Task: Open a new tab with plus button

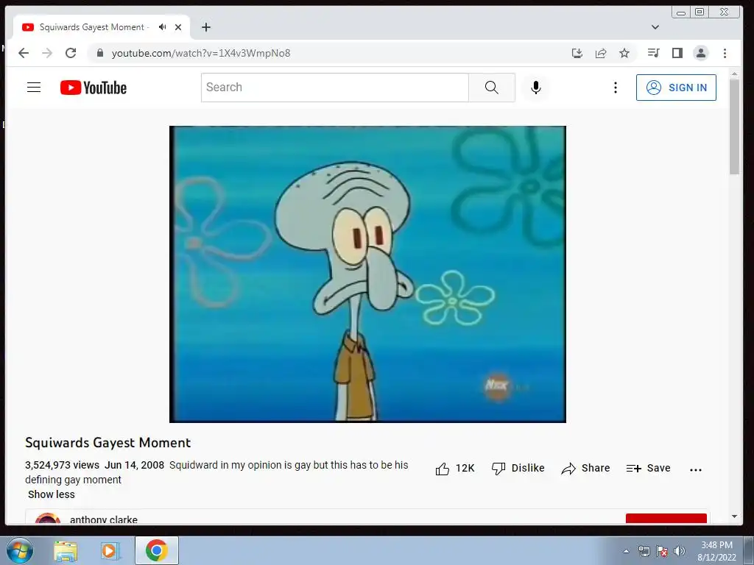Action: 206,27
